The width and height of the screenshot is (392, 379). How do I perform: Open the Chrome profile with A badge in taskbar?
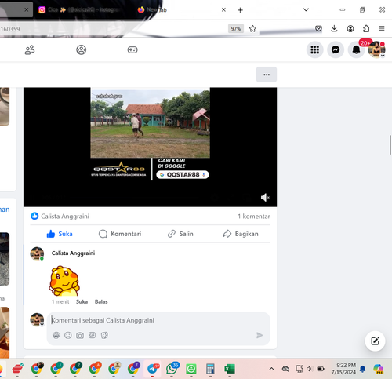(95, 369)
